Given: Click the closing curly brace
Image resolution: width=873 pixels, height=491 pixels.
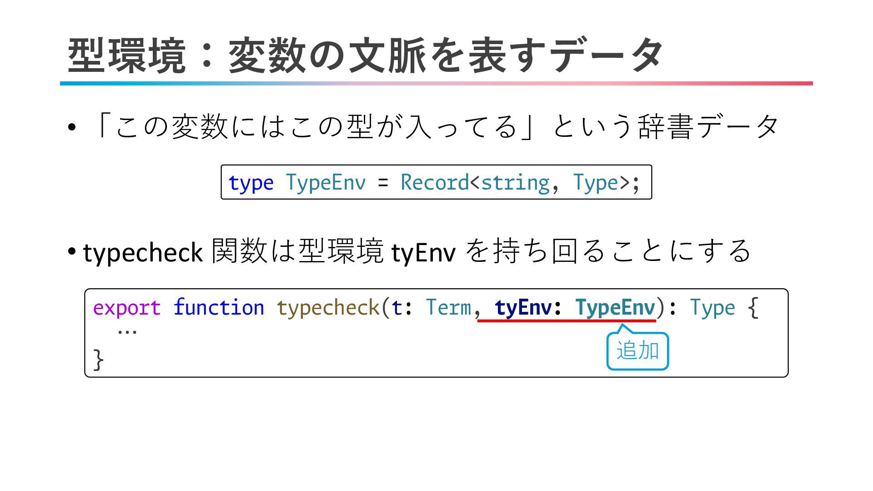Looking at the screenshot, I should pyautogui.click(x=98, y=360).
